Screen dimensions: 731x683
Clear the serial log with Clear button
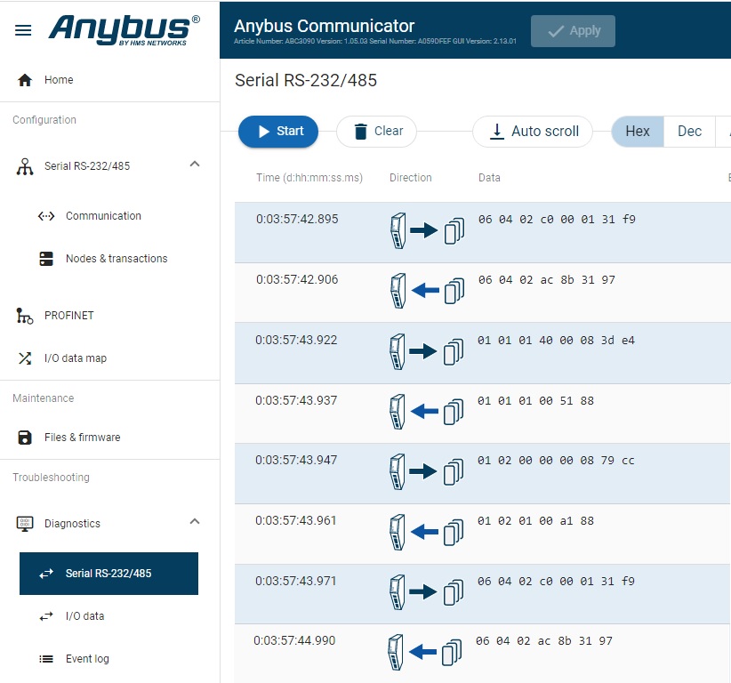point(376,132)
